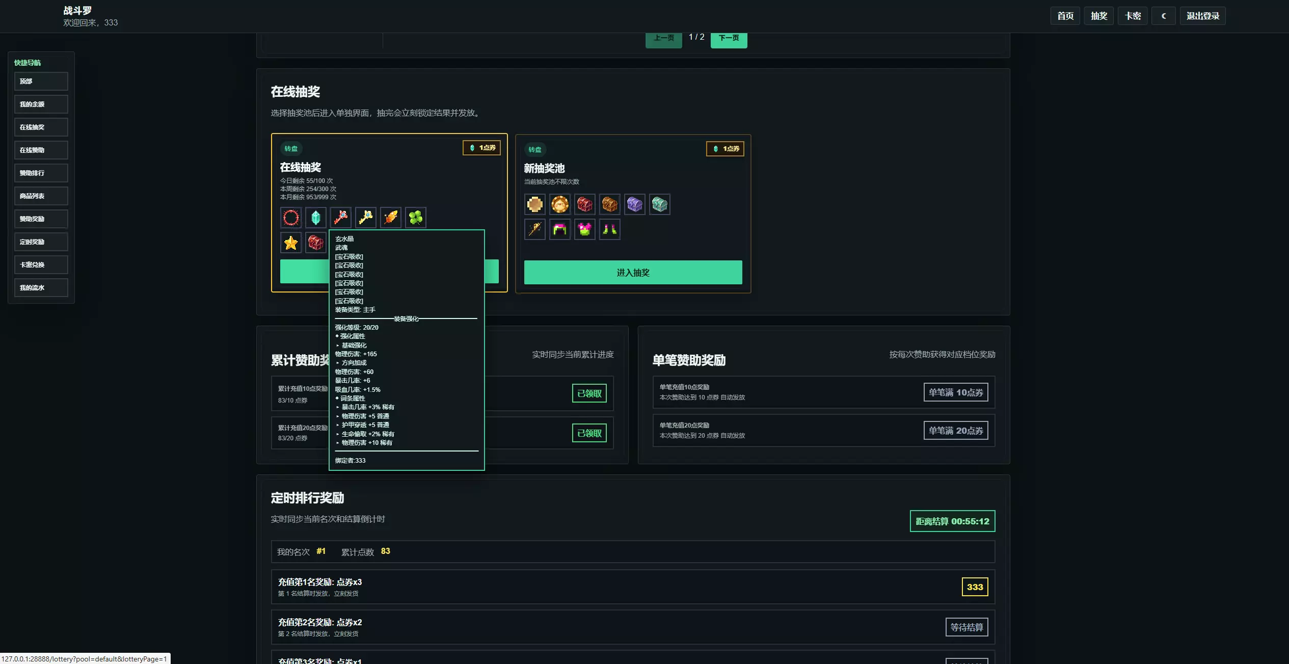This screenshot has width=1289, height=664.
Task: Click 退出登录 to log out
Action: point(1203,16)
